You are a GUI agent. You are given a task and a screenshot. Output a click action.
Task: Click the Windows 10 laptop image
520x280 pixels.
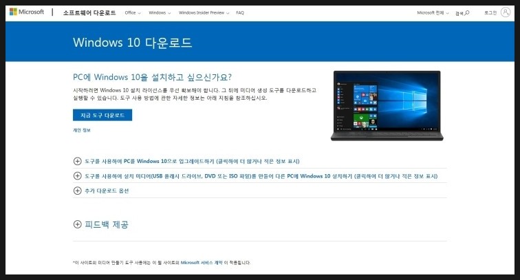point(387,105)
